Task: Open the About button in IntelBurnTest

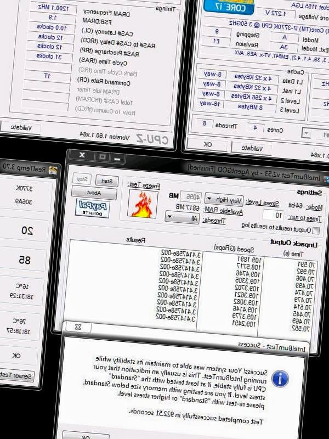Action: coord(94,193)
